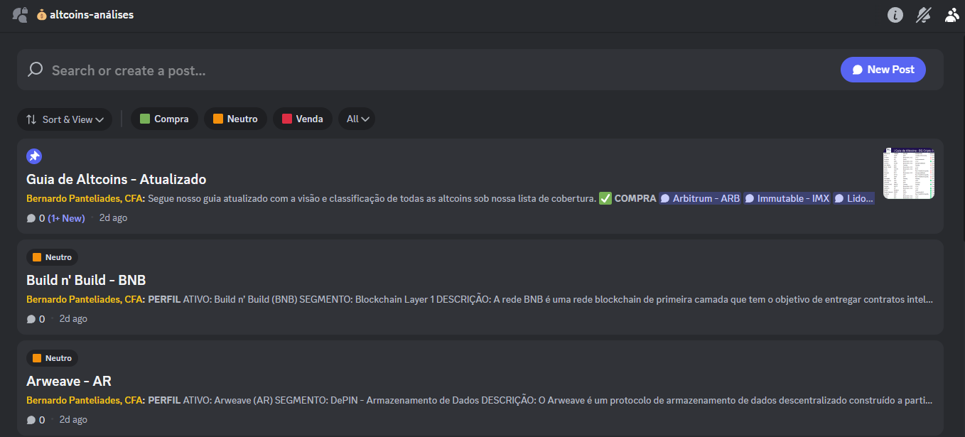
Task: Click the green check mark before COMPRA
Action: 605,198
